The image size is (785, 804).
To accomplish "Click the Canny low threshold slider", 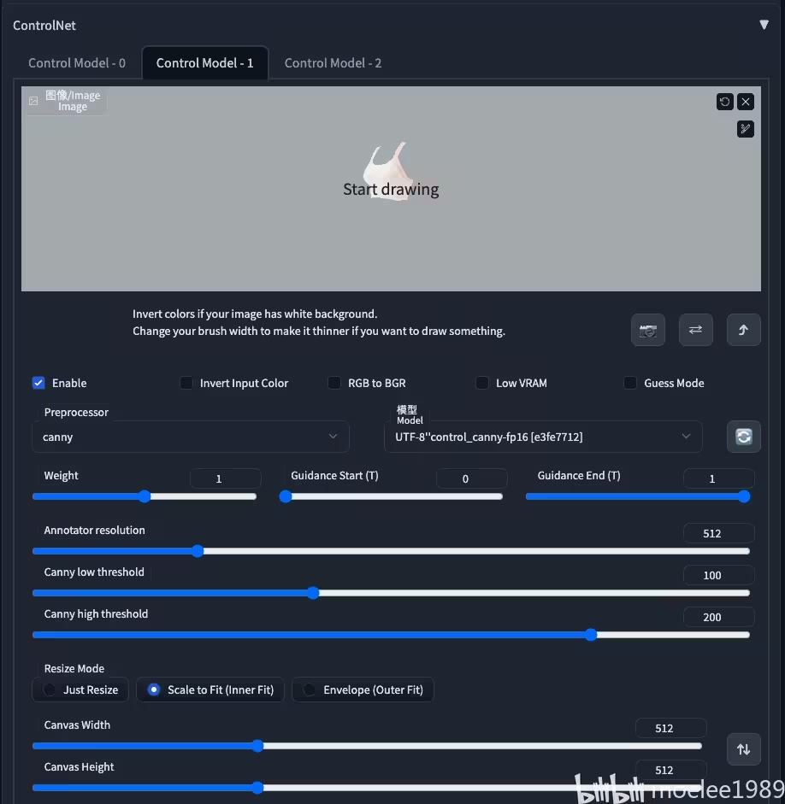I will (x=391, y=593).
